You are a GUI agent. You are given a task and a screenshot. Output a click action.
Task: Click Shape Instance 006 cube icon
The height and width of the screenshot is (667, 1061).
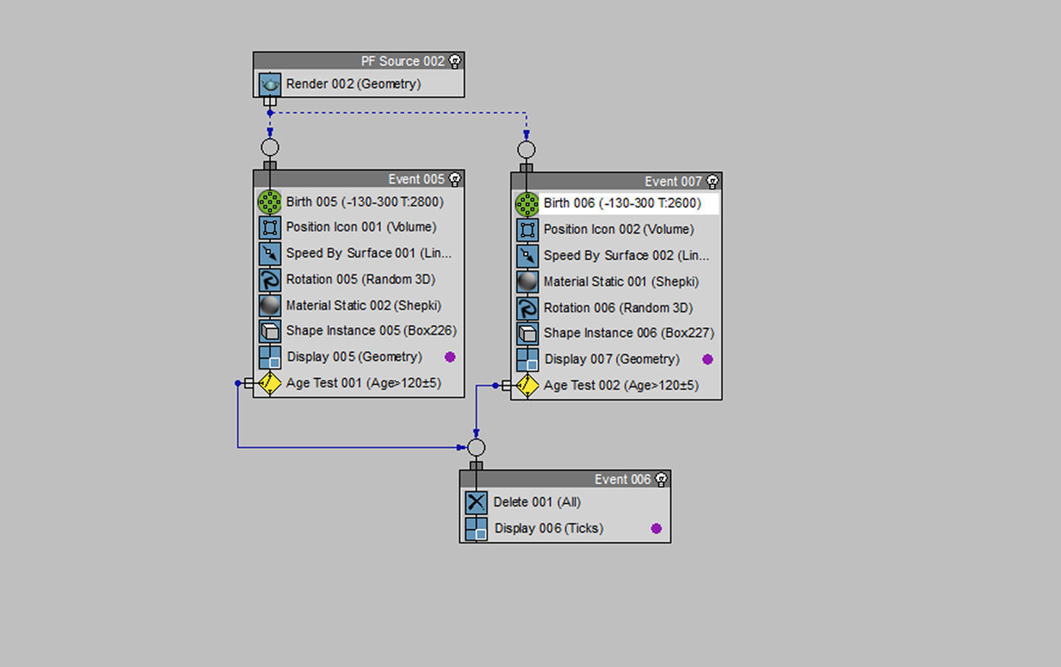point(528,333)
